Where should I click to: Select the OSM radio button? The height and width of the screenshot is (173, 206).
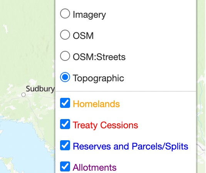pos(65,35)
